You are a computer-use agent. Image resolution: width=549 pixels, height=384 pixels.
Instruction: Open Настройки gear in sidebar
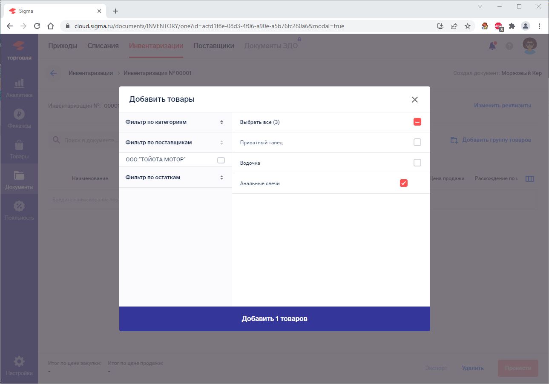[19, 366]
